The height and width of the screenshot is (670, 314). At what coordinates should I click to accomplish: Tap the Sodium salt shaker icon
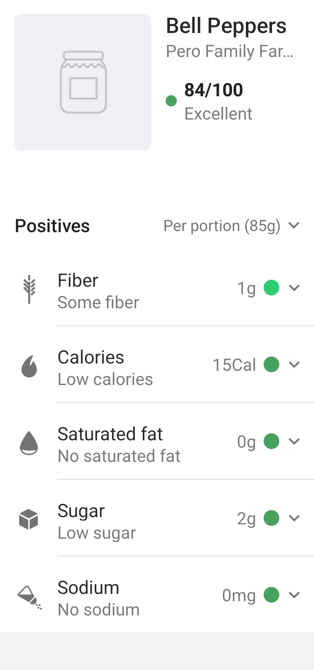[30, 597]
